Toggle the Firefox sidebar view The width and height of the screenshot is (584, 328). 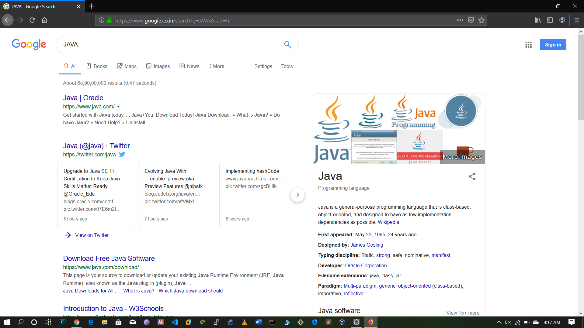click(x=550, y=20)
